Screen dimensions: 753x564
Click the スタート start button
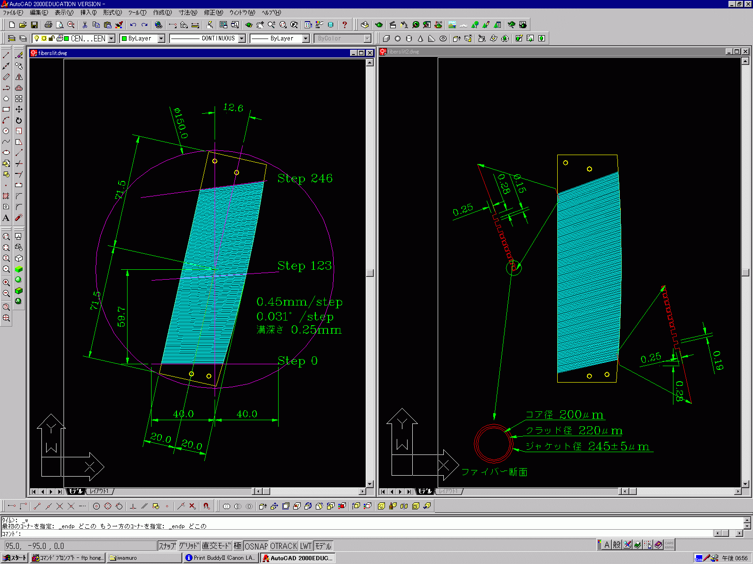pos(15,558)
